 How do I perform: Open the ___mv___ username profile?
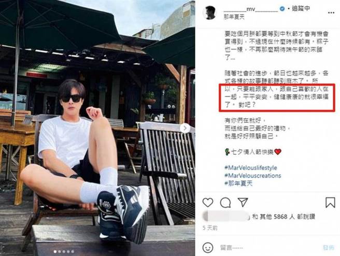[251, 9]
